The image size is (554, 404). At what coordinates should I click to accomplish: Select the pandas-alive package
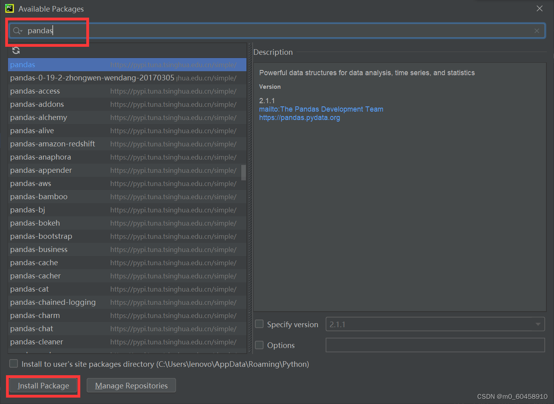(x=127, y=131)
